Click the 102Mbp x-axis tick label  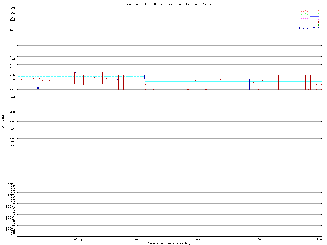coord(78,239)
